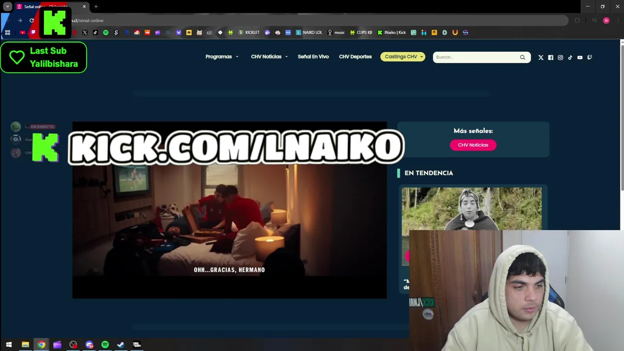
Task: Open CHV's X (Twitter) social icon
Action: tap(541, 58)
